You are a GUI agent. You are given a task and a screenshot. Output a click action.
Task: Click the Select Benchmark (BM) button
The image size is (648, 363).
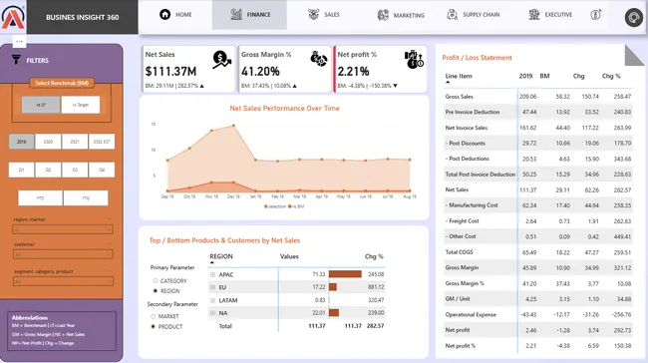[x=62, y=83]
